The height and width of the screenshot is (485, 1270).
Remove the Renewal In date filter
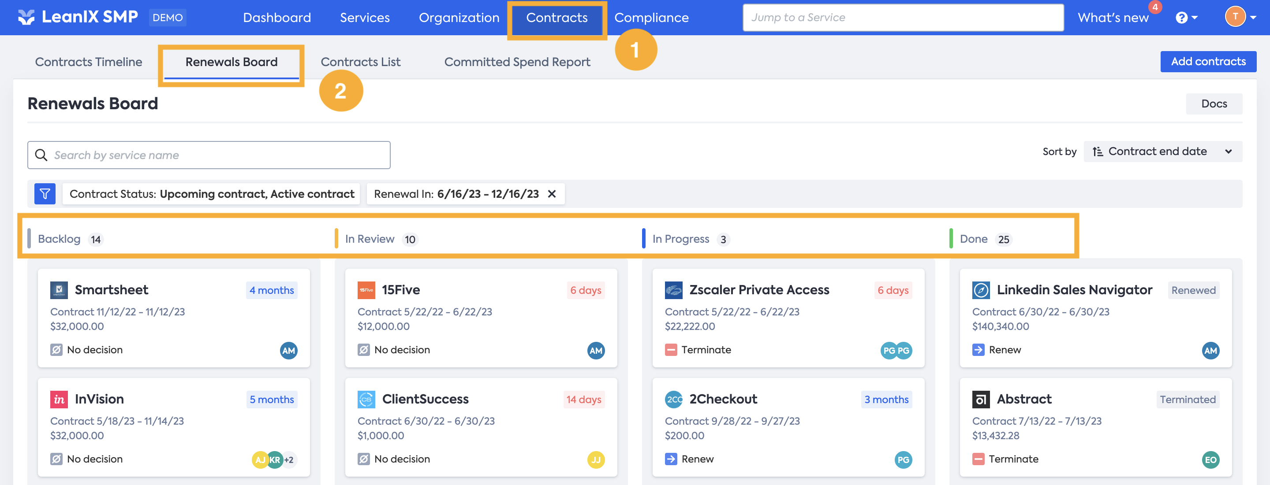(552, 194)
